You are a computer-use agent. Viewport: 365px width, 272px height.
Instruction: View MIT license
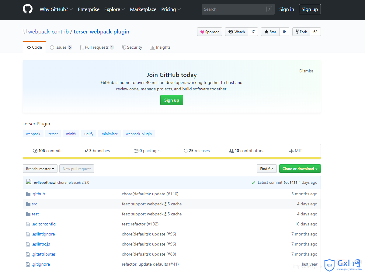pos(296,151)
